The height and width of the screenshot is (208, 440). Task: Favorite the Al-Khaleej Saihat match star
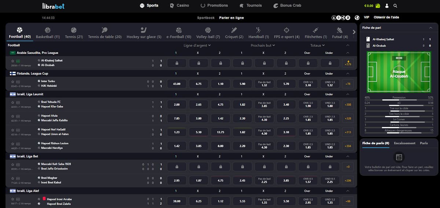12,61
